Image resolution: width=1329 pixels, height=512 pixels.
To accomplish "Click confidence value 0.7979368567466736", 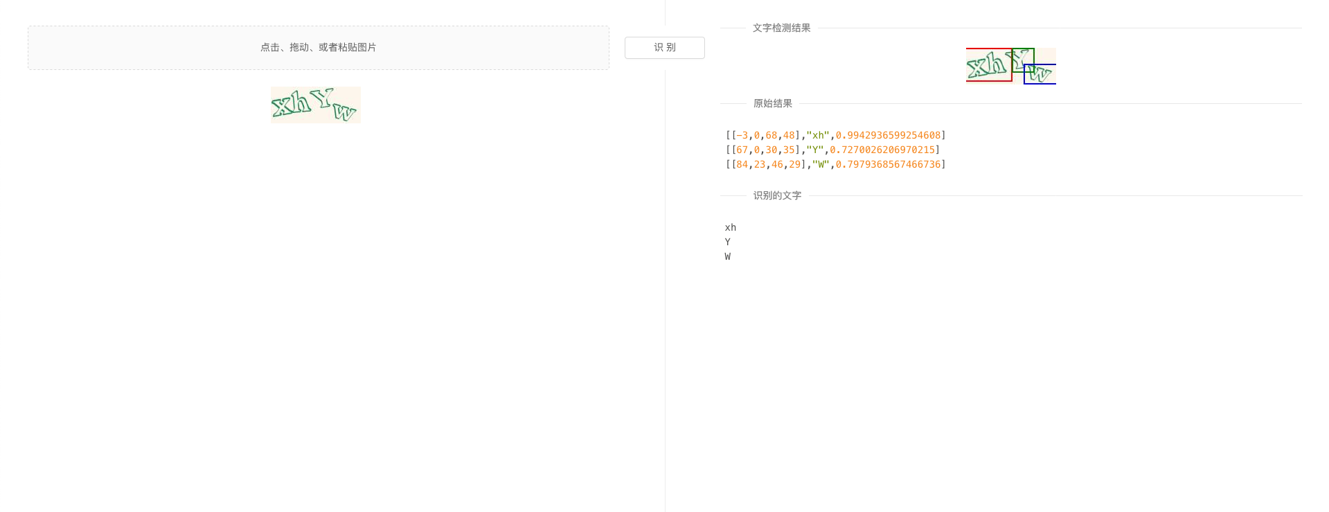I will click(x=888, y=164).
